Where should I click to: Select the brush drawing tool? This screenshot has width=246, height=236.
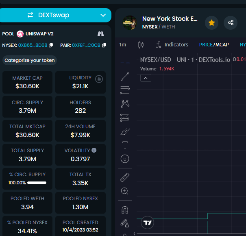(125, 132)
